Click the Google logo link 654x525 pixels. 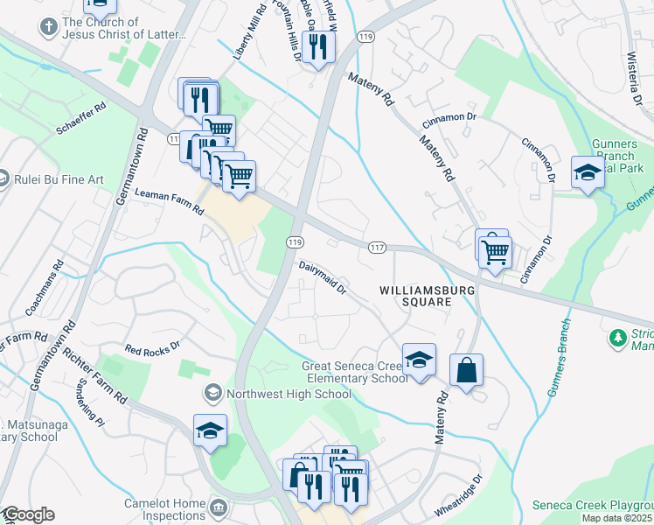click(28, 515)
